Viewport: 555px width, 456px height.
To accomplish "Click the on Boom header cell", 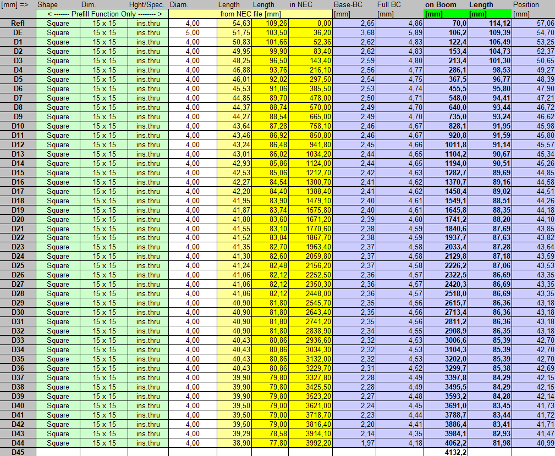I will [x=441, y=4].
